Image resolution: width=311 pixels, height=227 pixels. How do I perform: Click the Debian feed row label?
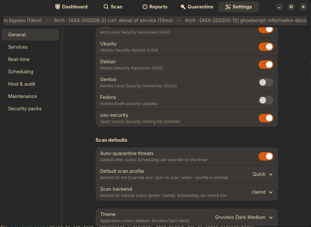point(108,62)
